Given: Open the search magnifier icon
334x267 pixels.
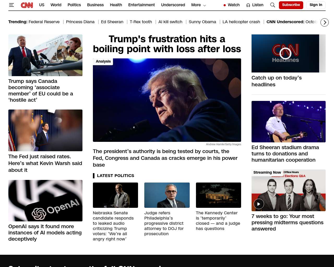Looking at the screenshot, I should click(272, 5).
